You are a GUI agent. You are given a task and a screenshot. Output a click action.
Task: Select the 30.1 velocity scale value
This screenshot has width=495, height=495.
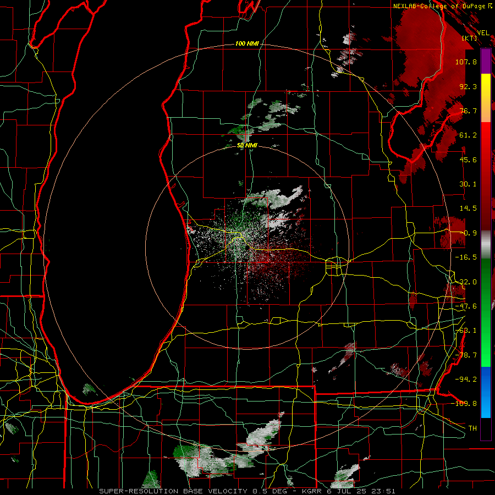pyautogui.click(x=468, y=184)
